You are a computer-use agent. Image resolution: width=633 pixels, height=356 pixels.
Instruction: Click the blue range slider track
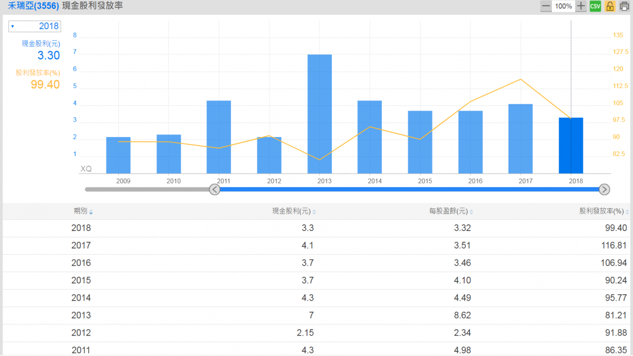coord(409,189)
